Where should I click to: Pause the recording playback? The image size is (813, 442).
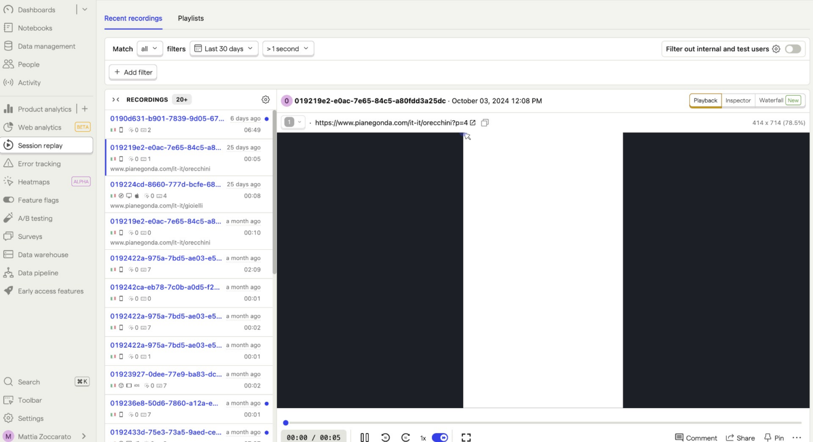click(365, 437)
